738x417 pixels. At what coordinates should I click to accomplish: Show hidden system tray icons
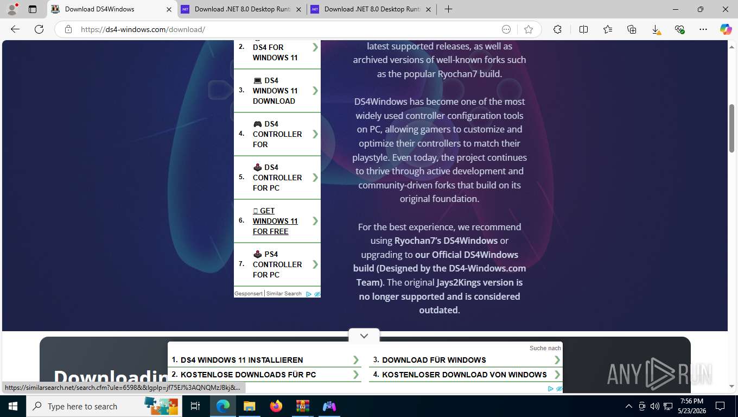click(629, 406)
